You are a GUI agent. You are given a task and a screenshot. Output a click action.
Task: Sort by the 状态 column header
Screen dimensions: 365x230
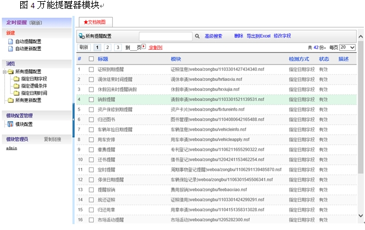tap(324, 59)
